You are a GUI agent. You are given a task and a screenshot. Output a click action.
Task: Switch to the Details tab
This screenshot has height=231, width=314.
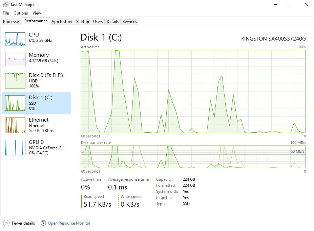point(112,22)
